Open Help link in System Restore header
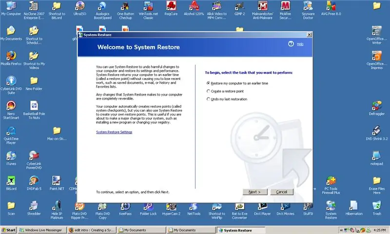 (x=300, y=44)
